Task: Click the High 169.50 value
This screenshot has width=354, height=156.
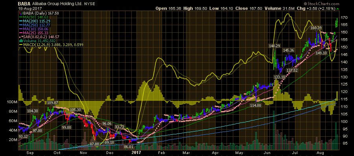Action: tap(195, 8)
